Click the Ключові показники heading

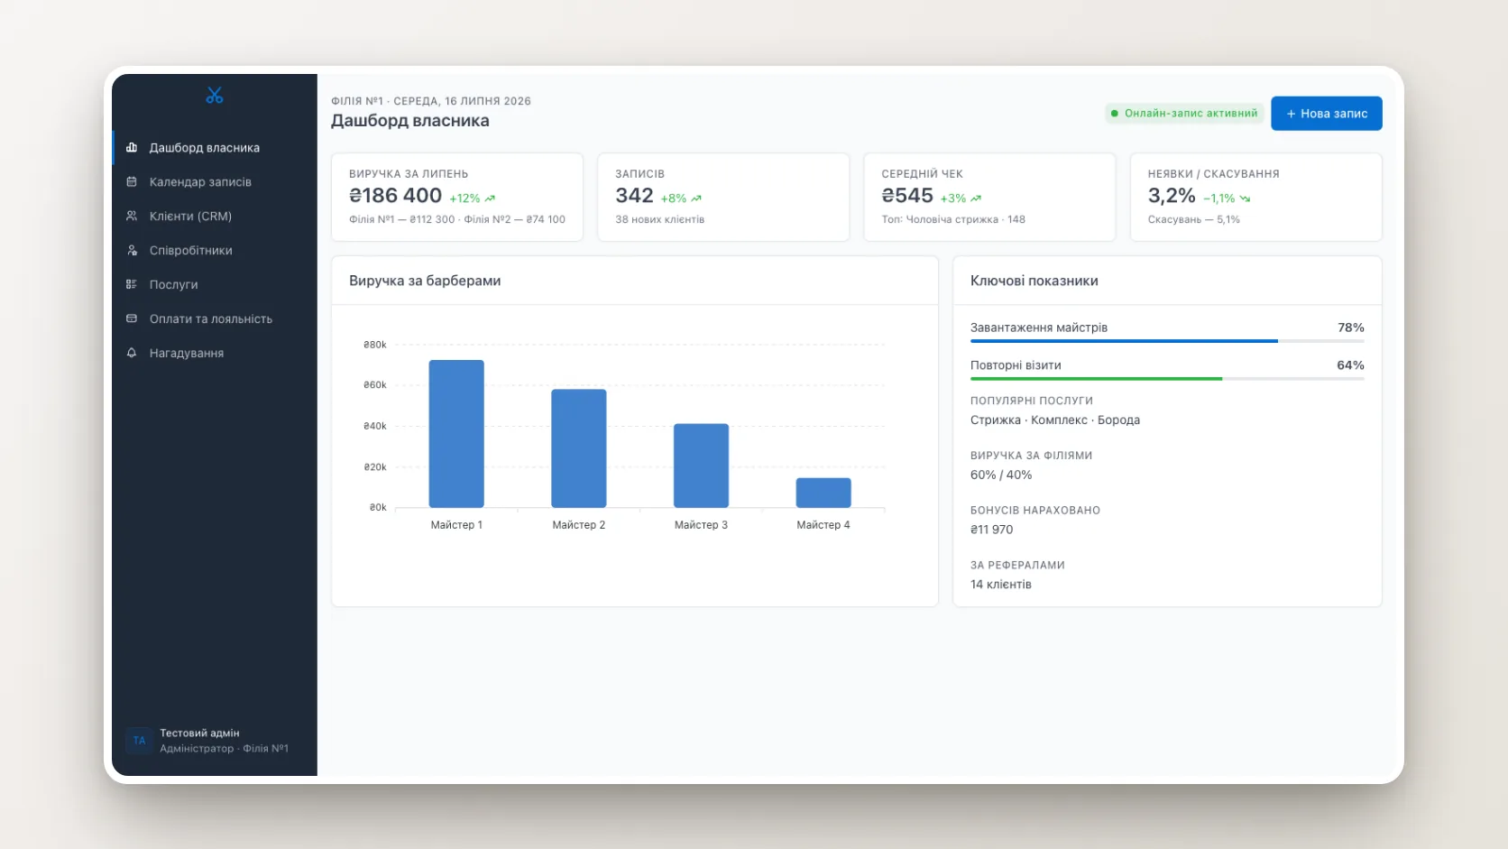pyautogui.click(x=1034, y=281)
